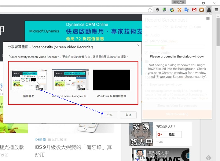This screenshot has width=220, height=161.
Task: Toggle Show preview window checkbox
Action: point(146,84)
